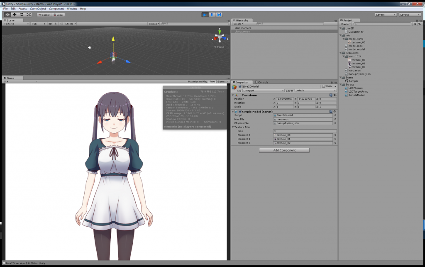Collapse the Resources folder in Project
Viewport: 425px width, 267px height.
coord(341,53)
